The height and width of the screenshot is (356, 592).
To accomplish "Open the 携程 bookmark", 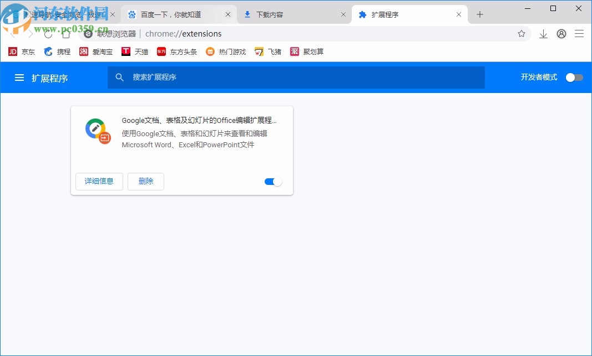I will pos(57,51).
